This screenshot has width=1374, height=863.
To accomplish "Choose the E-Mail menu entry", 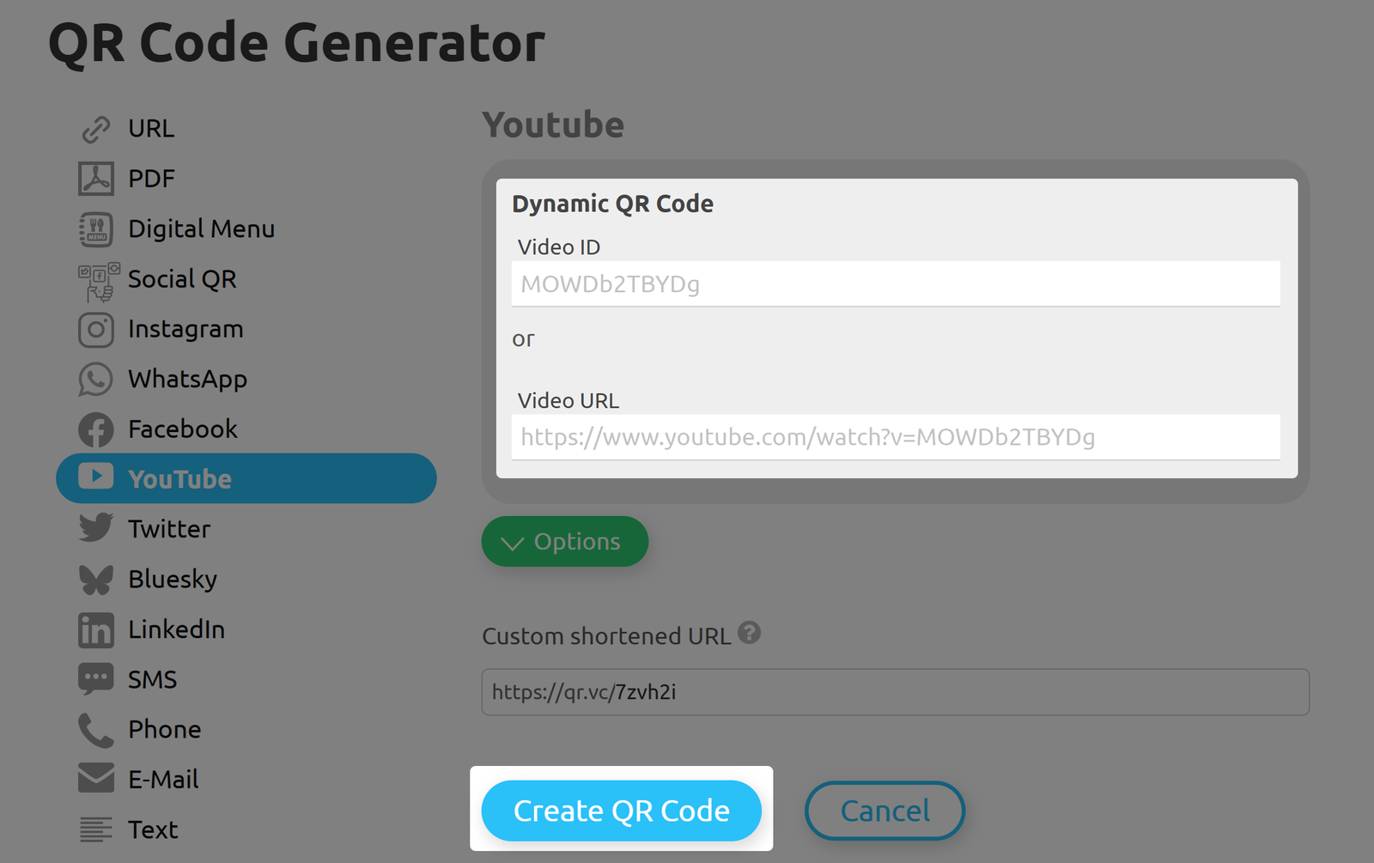I will click(x=163, y=779).
